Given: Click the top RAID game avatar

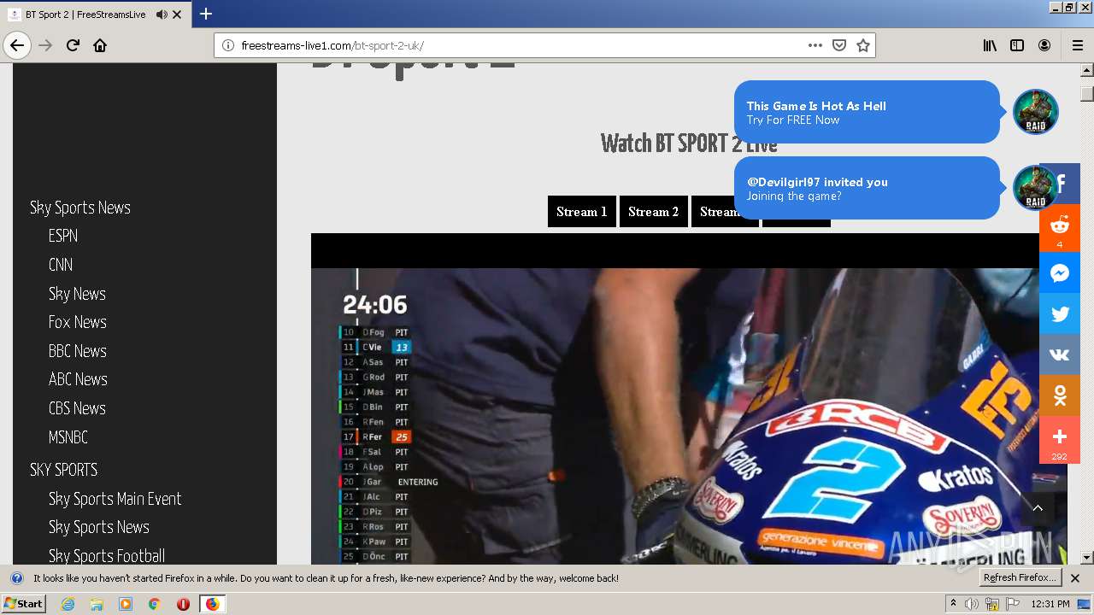Looking at the screenshot, I should click(x=1035, y=112).
